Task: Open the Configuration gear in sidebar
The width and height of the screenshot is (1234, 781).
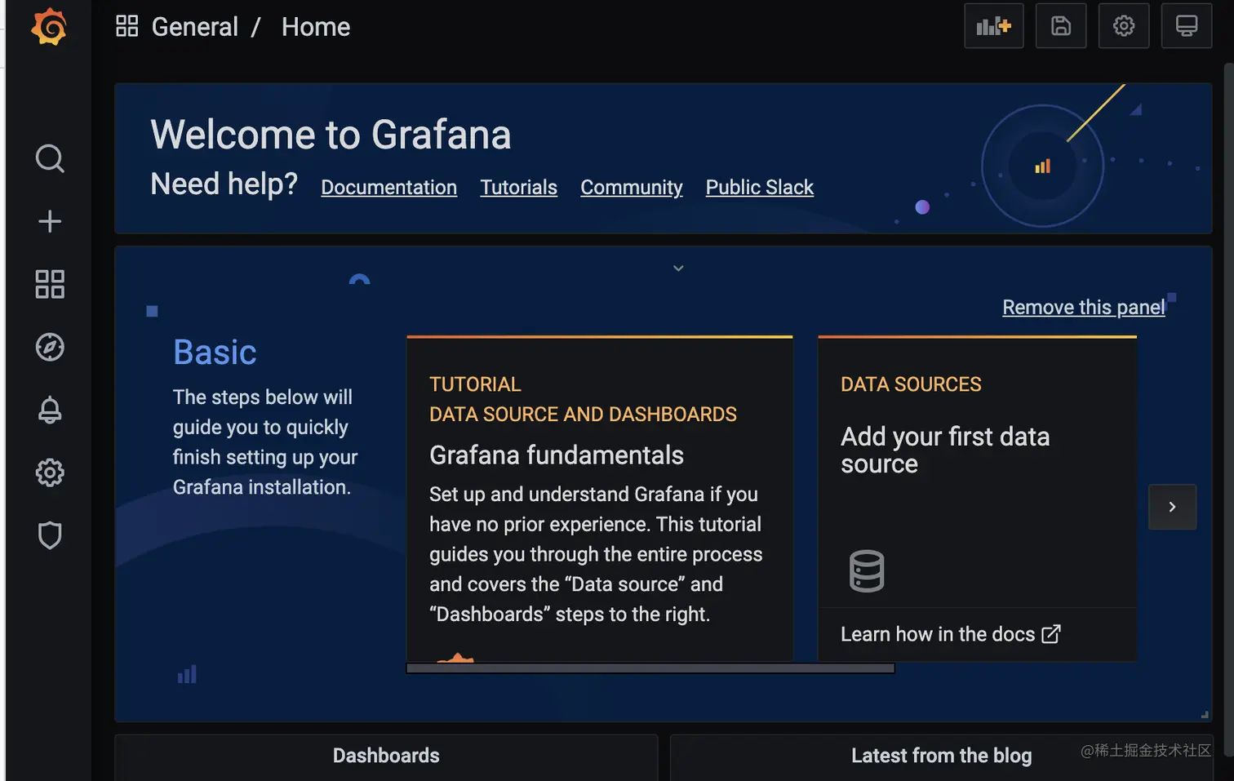Action: 50,473
